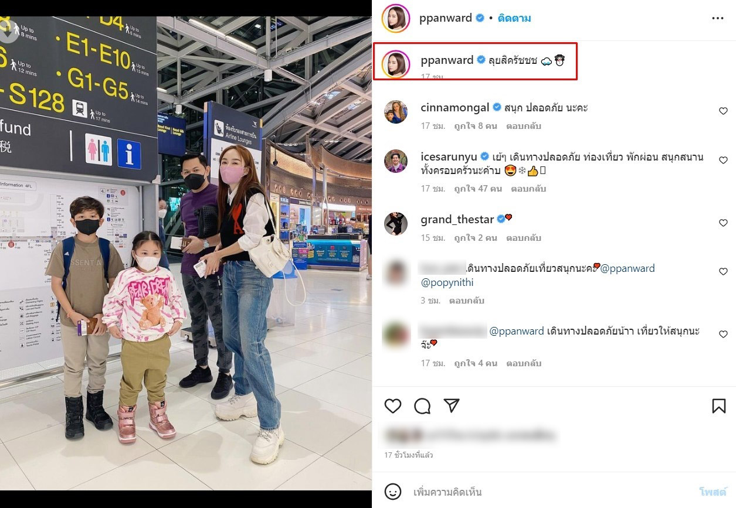
Task: Submit comment with โพสต์ button
Action: (x=713, y=492)
